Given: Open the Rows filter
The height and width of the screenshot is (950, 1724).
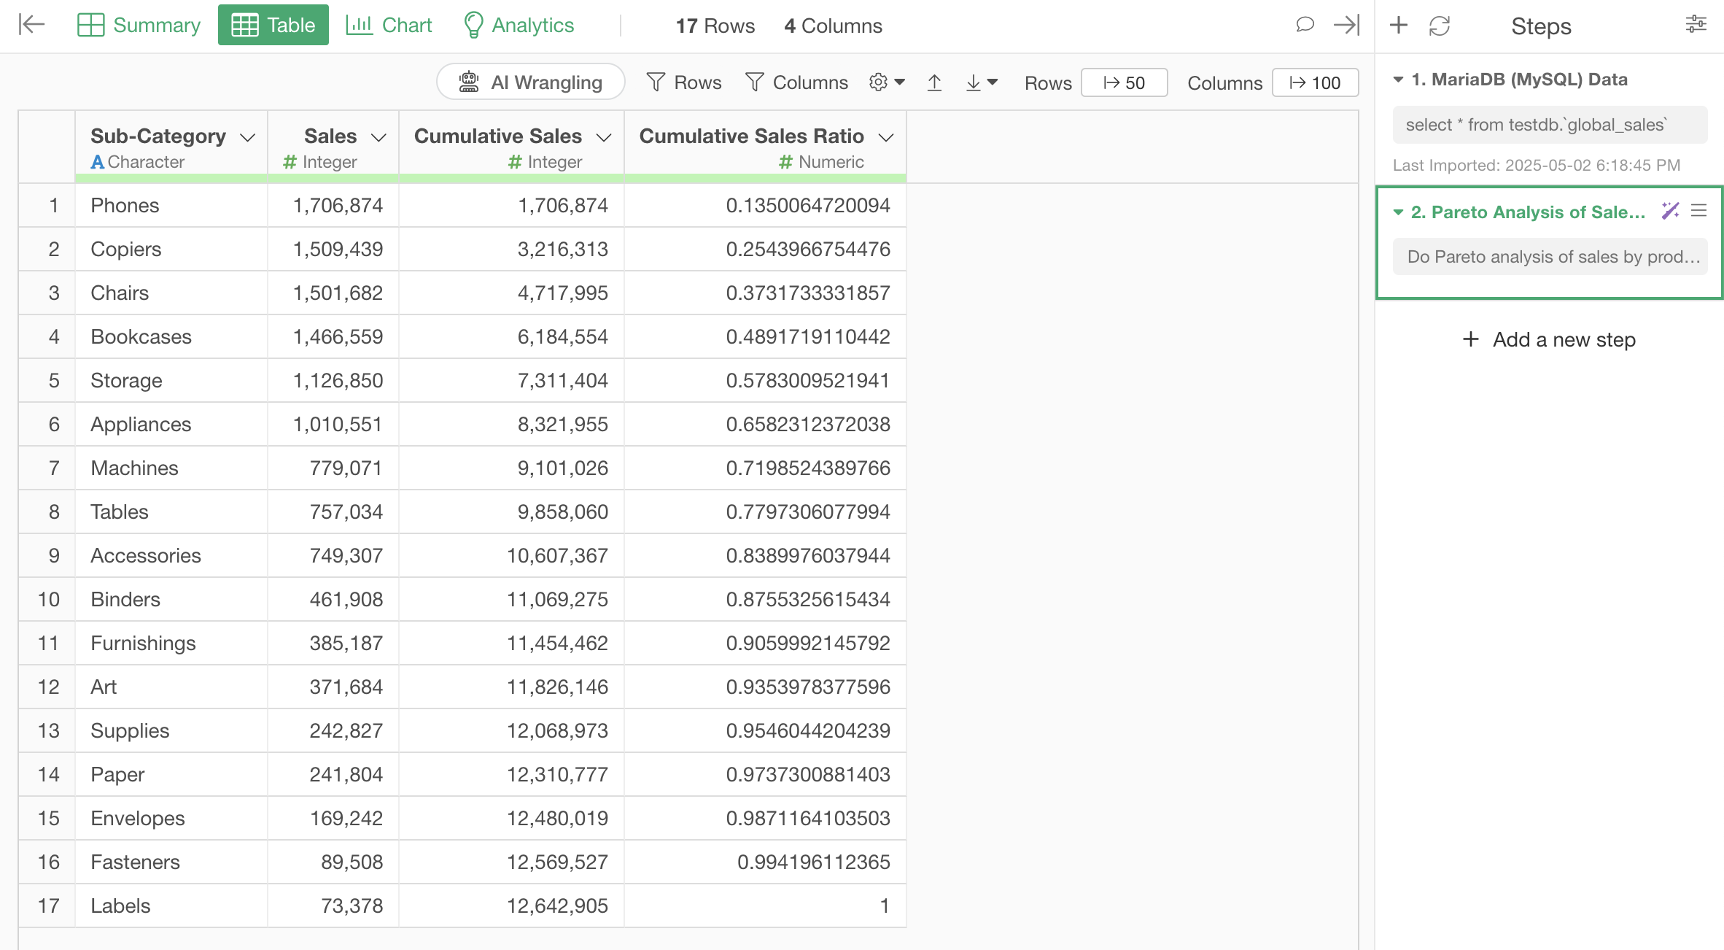Looking at the screenshot, I should (x=684, y=82).
